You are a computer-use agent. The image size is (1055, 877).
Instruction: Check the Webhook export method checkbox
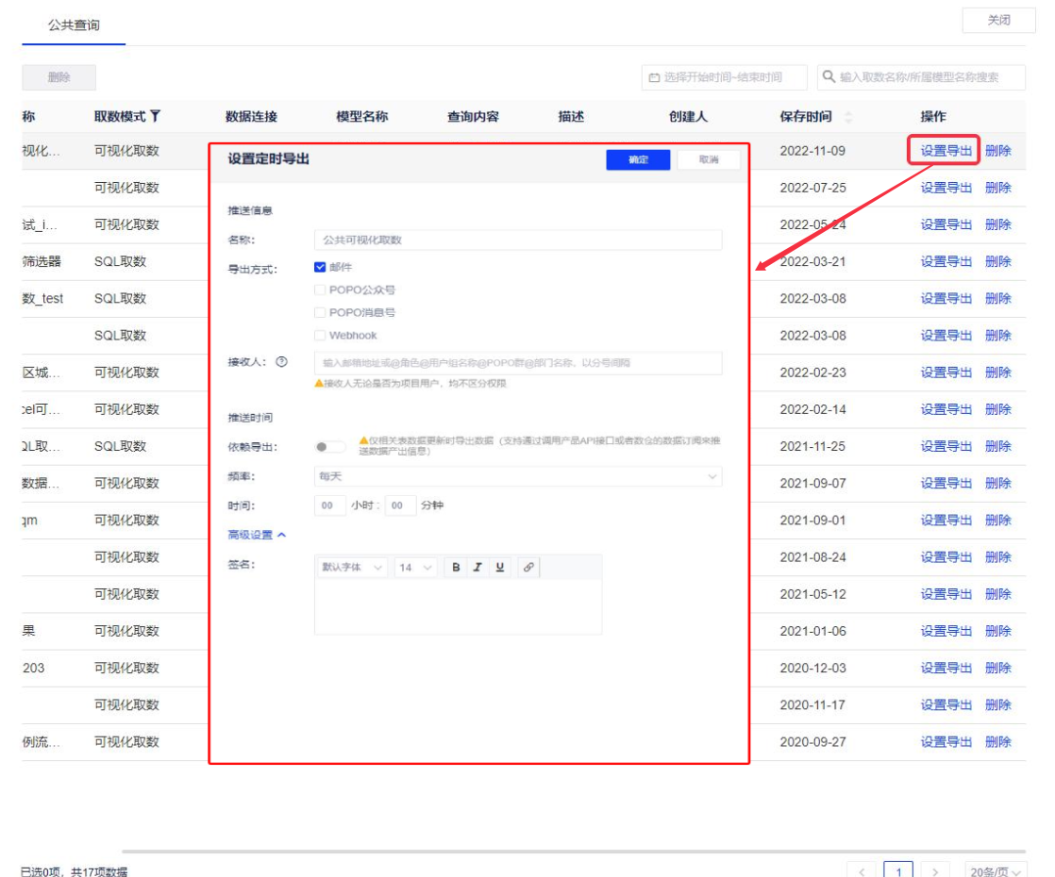pyautogui.click(x=320, y=336)
